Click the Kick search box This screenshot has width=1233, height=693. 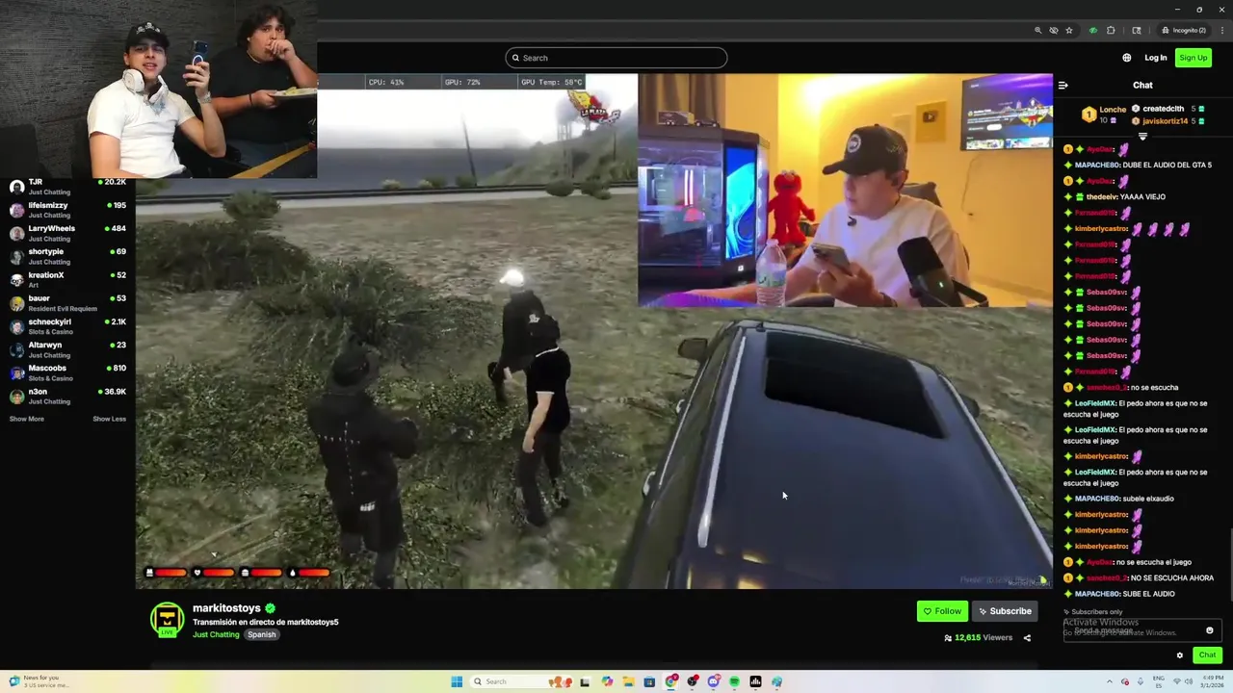tap(616, 58)
